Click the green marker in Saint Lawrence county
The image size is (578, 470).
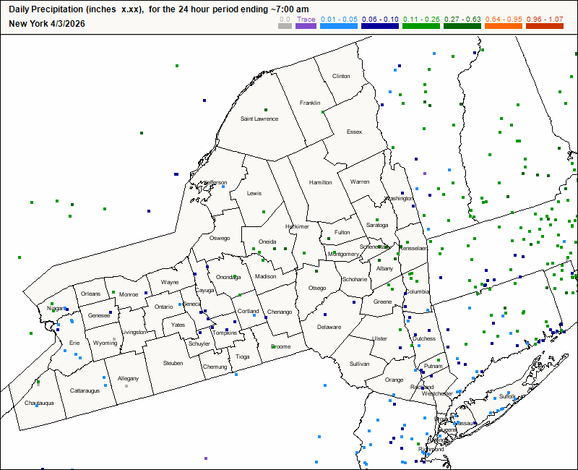point(265,109)
